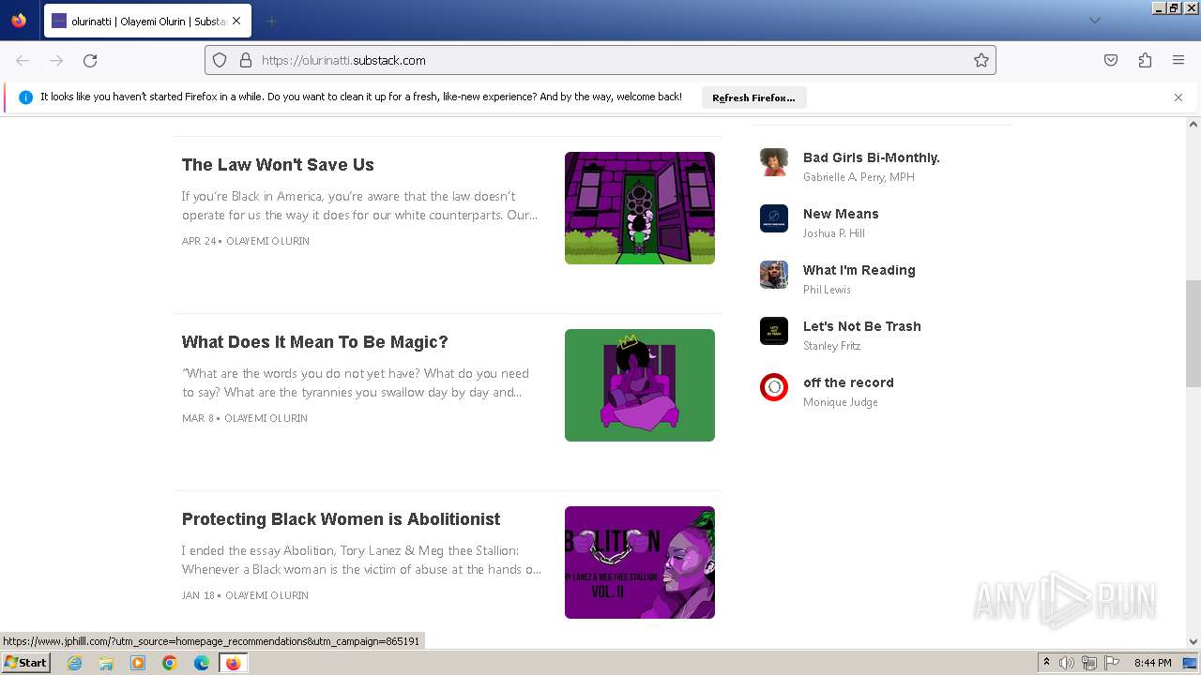Click the New Means publication icon
1201x675 pixels.
tap(774, 218)
